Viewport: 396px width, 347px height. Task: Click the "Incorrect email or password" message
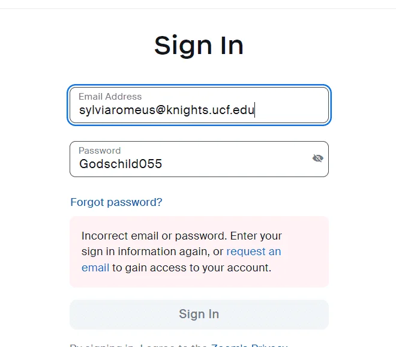pos(154,236)
